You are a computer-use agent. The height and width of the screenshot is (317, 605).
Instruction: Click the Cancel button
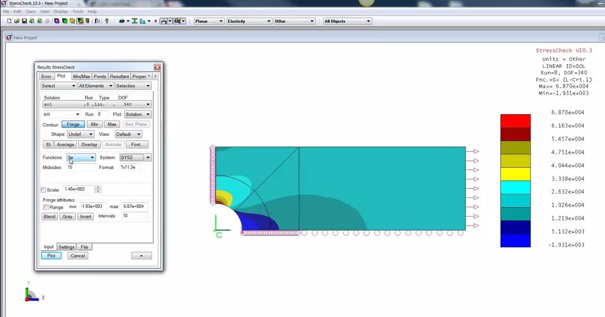tap(78, 256)
